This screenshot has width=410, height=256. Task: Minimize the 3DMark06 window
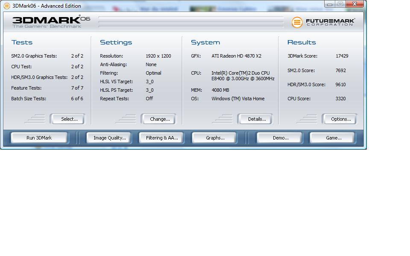330,4
